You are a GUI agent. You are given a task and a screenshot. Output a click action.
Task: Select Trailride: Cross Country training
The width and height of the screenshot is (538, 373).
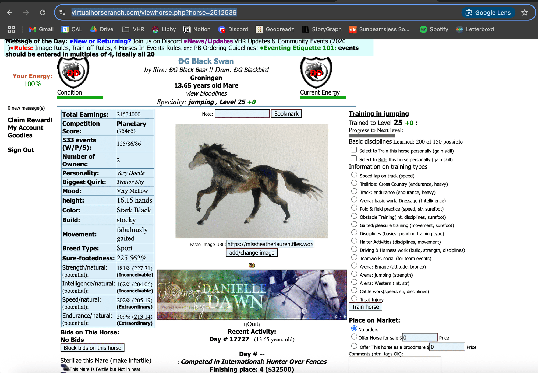click(x=354, y=183)
